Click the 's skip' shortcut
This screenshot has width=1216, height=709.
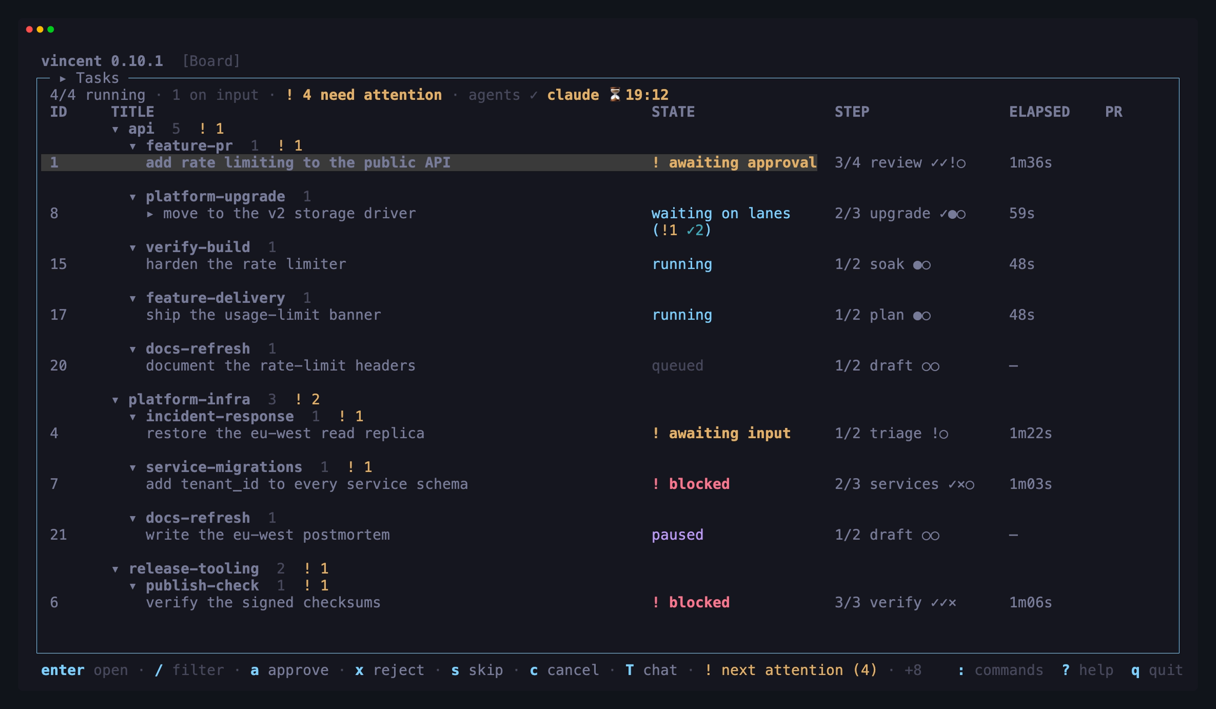477,670
